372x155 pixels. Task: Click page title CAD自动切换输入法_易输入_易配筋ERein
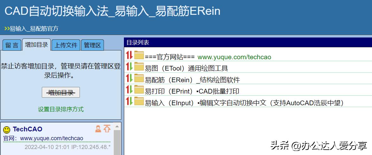pos(112,11)
